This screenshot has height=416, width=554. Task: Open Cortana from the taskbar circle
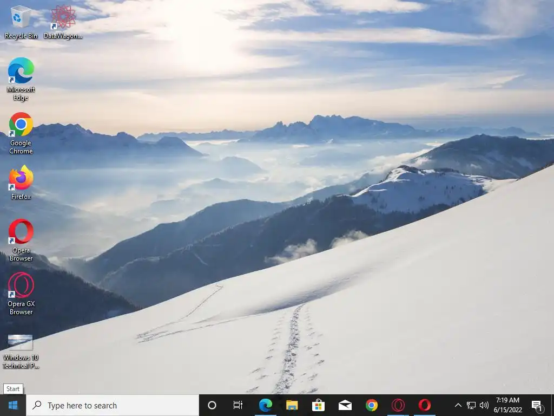point(212,405)
